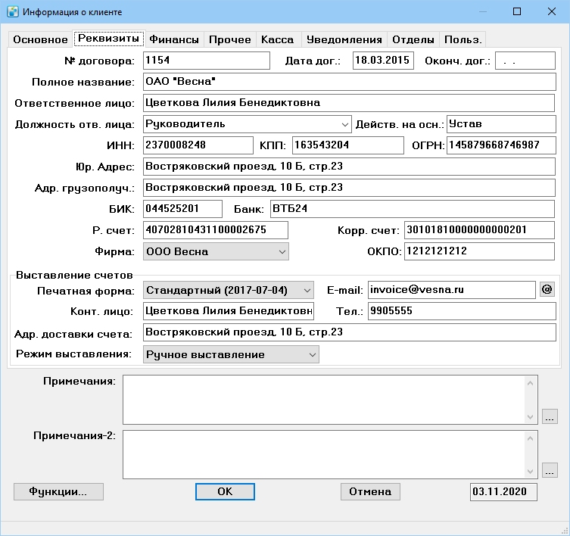This screenshot has height=536, width=570.
Task: Click the КПП input field
Action: (348, 145)
